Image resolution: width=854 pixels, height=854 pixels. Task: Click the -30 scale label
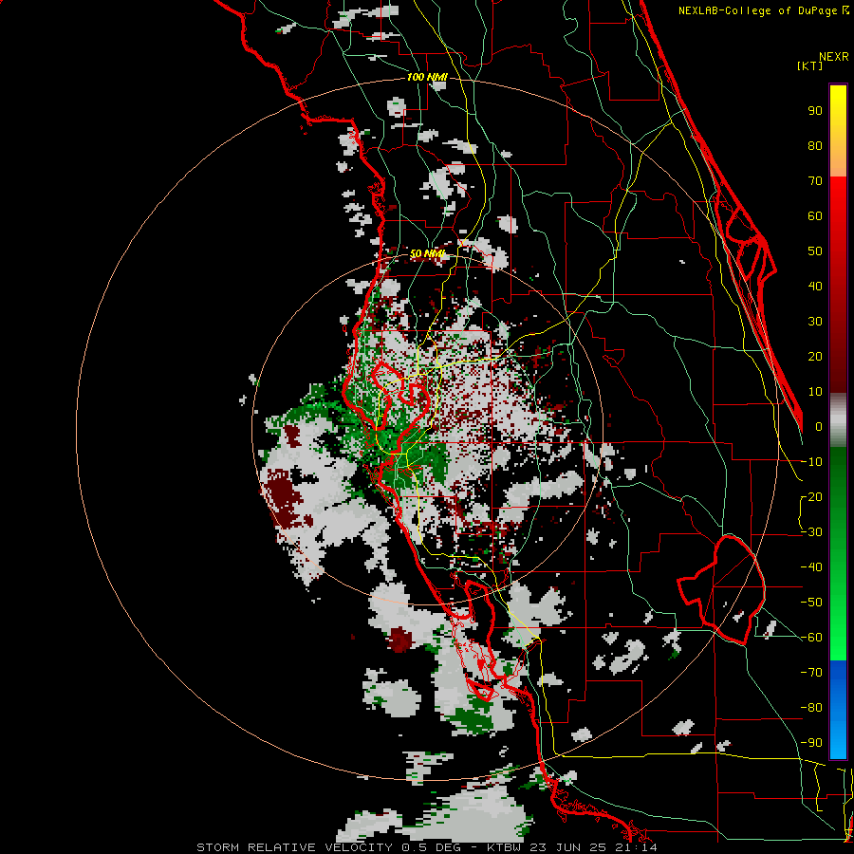811,532
